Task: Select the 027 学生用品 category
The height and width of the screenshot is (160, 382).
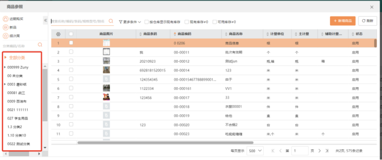Action: pos(18,118)
